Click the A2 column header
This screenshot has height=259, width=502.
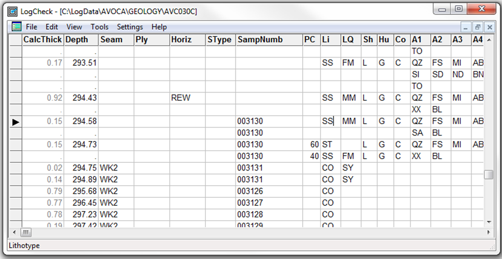pyautogui.click(x=441, y=39)
